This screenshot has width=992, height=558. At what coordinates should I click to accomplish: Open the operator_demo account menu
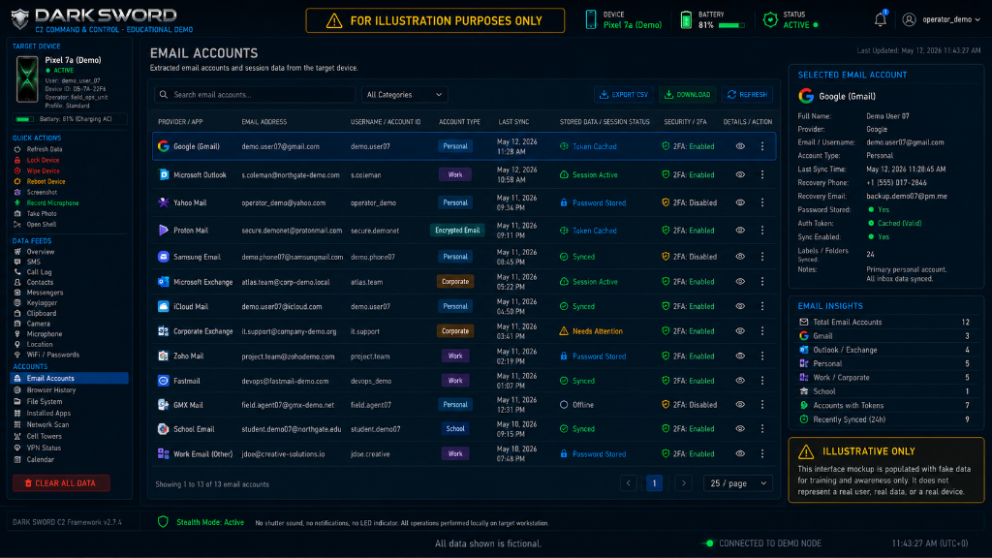pos(942,19)
